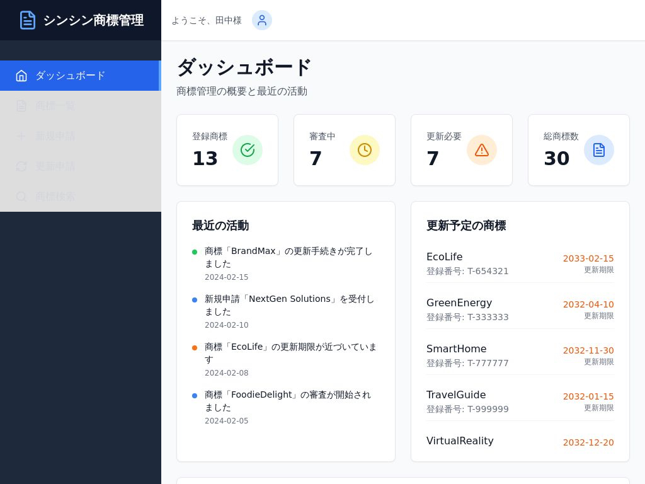The width and height of the screenshot is (645, 484).
Task: Open the BrandMax renewal completed activity
Action: click(288, 257)
